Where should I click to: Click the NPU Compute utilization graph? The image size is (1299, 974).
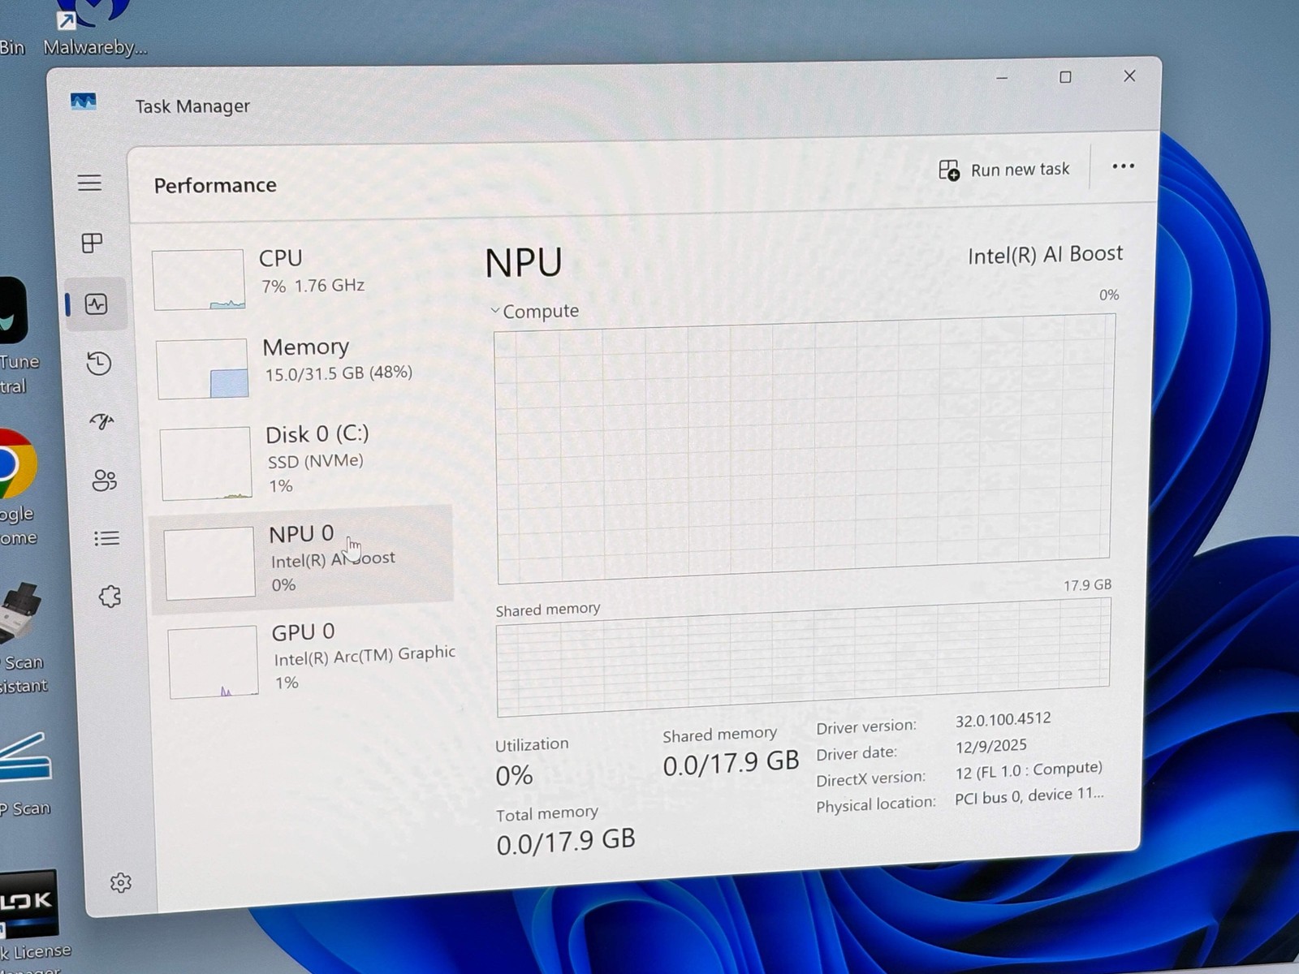(x=804, y=448)
